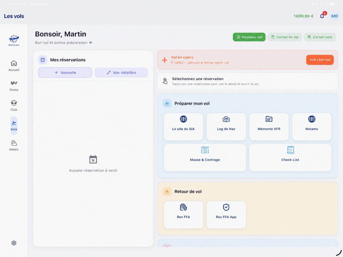Click the Bonsoir, Martin greeting

pos(61,34)
